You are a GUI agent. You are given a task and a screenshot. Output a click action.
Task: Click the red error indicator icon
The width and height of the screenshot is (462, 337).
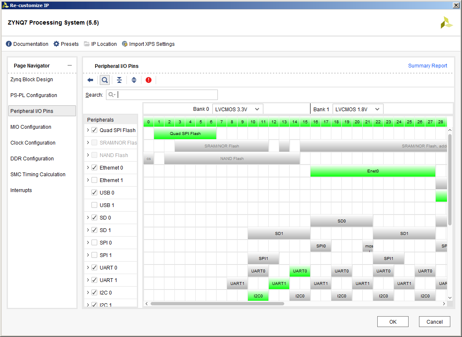(149, 80)
